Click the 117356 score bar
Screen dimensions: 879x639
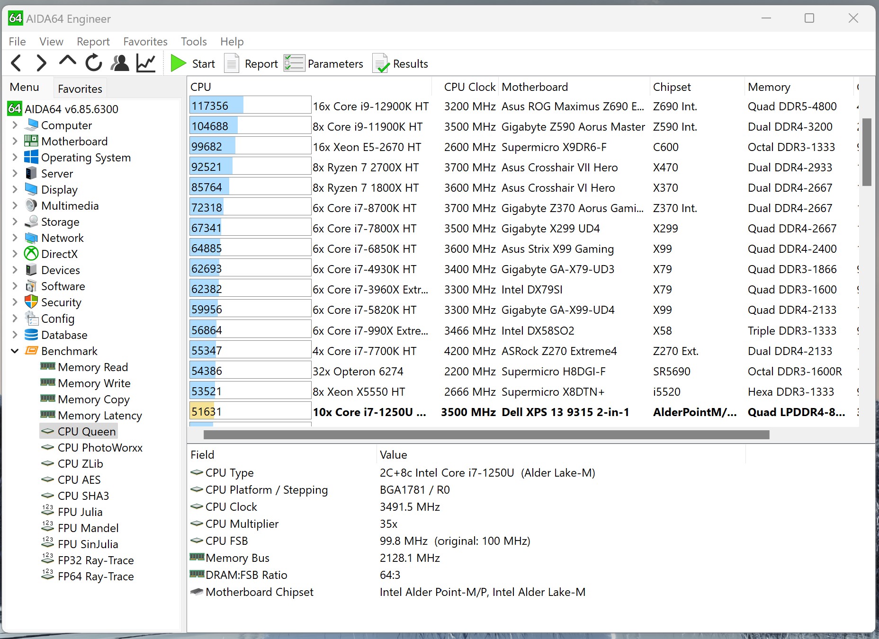point(250,106)
